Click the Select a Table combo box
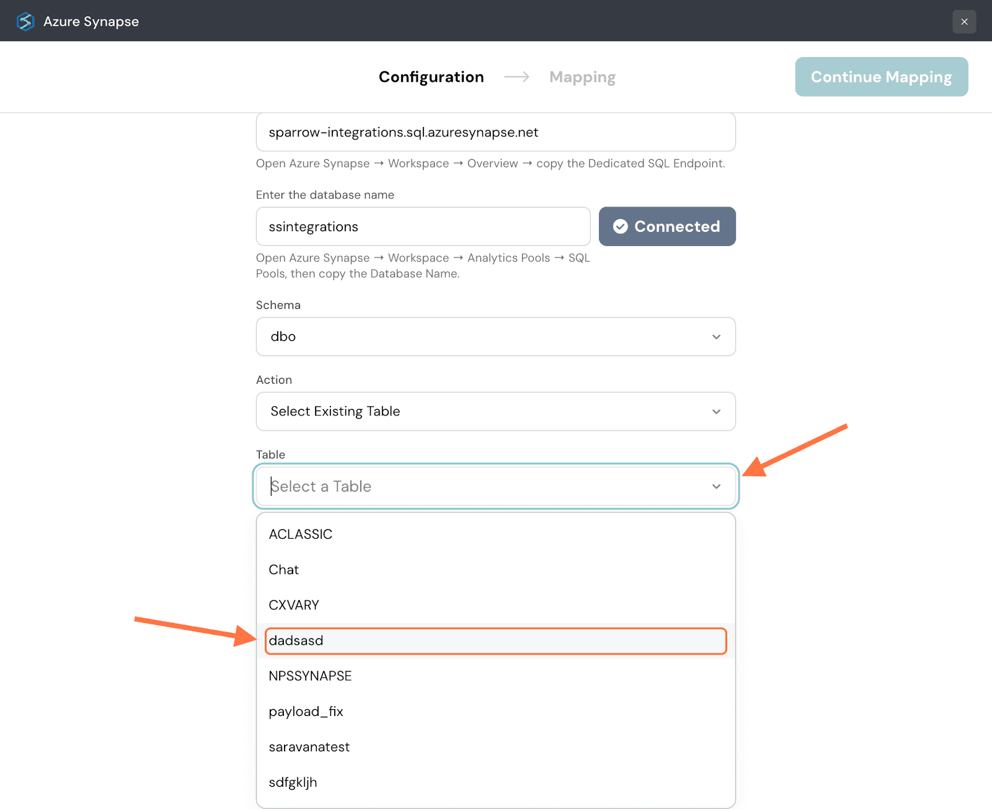 click(484, 487)
